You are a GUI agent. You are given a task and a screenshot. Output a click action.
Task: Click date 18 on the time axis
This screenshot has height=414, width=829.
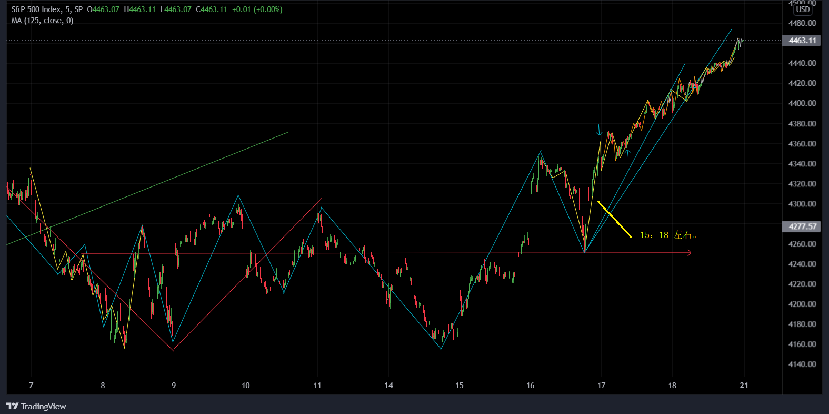(672, 386)
